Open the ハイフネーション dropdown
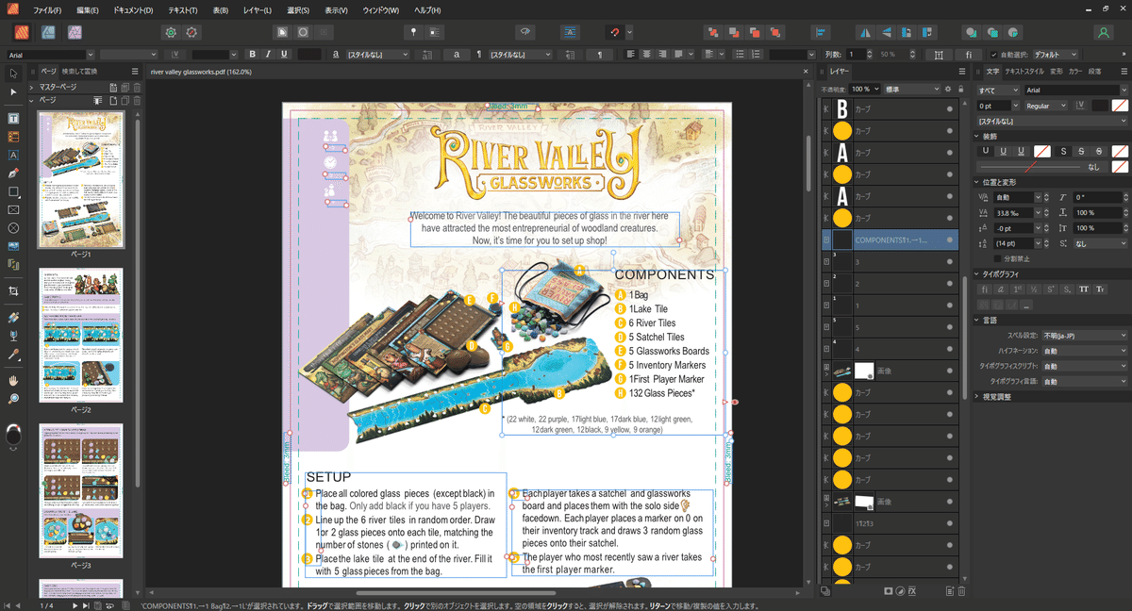1132x611 pixels. click(x=1085, y=351)
